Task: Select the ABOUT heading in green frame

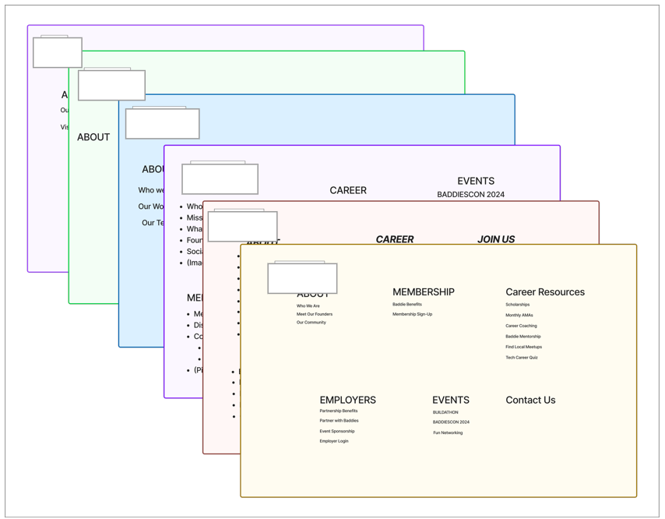Action: coord(93,137)
